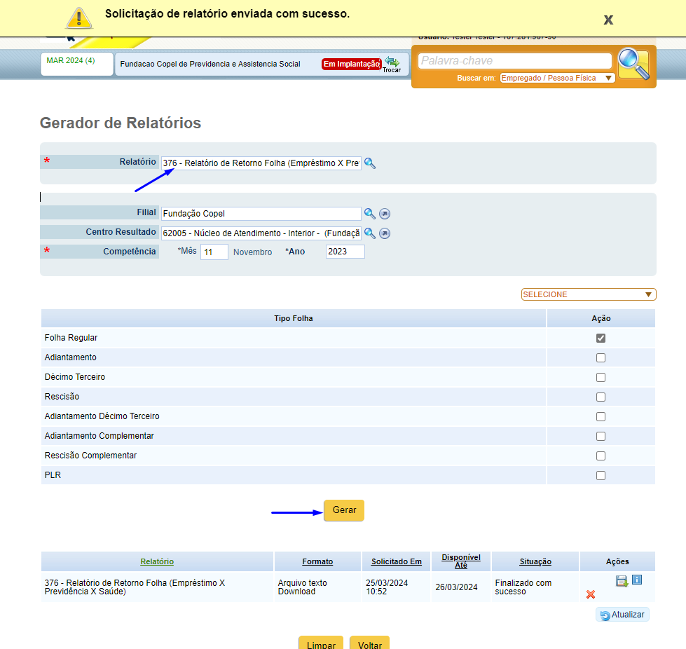Sort by Formato column header
Viewport: 686px width, 649px height.
(x=317, y=561)
